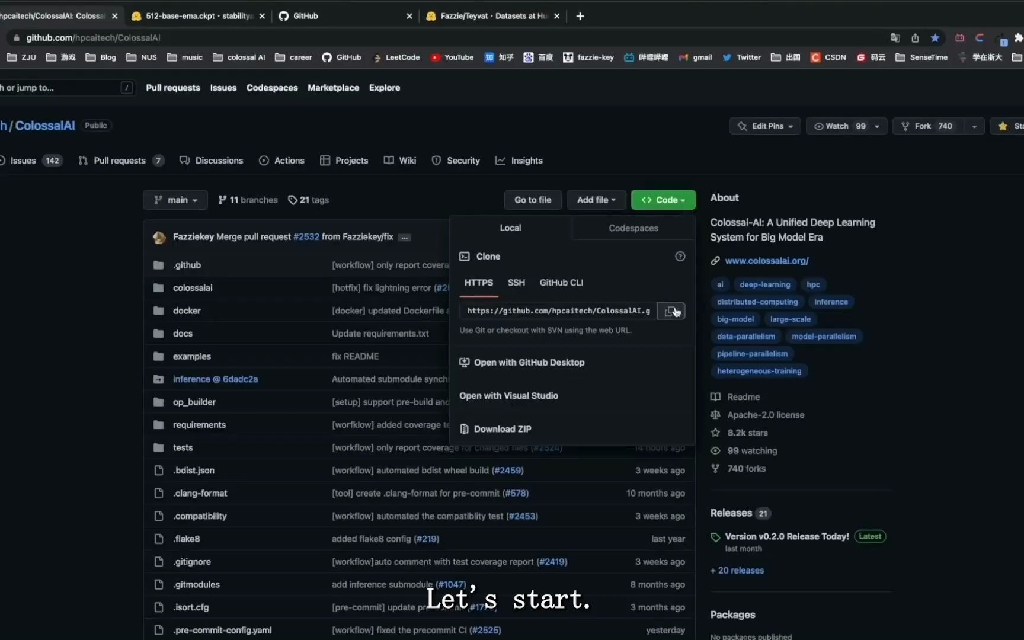Switch to the Codespaces tab in Code popup
1024x640 pixels.
[633, 228]
